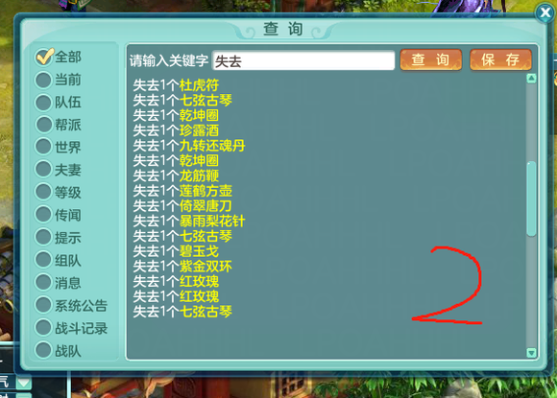Screen dimensions: 557x398
Task: Focus the keyword input field containing 失去
Action: pos(303,60)
